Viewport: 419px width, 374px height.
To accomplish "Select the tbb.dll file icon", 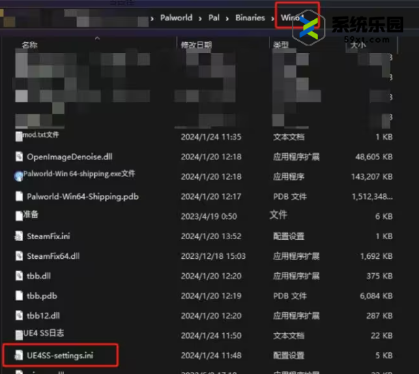I will coord(19,276).
